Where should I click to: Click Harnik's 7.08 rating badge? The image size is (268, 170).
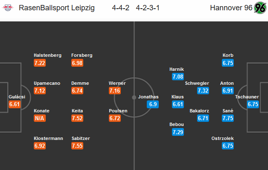coord(178,77)
